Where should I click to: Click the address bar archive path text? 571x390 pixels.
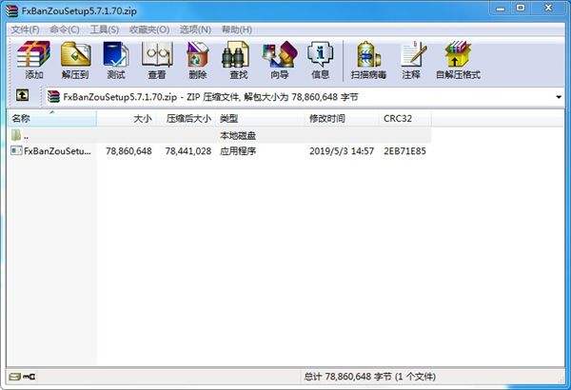tap(210, 97)
